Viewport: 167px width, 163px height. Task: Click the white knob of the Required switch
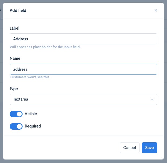tap(19, 126)
